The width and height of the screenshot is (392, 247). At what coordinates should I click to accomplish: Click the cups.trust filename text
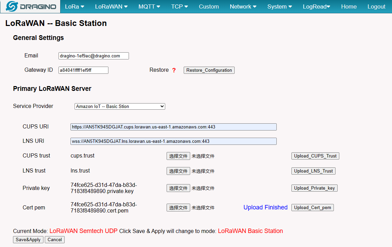coord(82,155)
